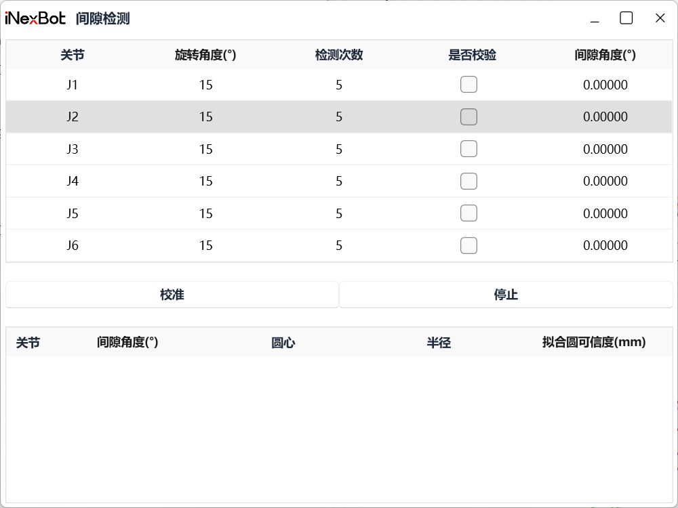The image size is (678, 508).
Task: Click J4 gap angle 0.00000
Action: pyautogui.click(x=605, y=181)
